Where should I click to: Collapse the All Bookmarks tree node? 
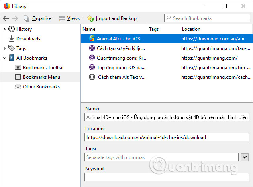pyautogui.click(x=4, y=58)
